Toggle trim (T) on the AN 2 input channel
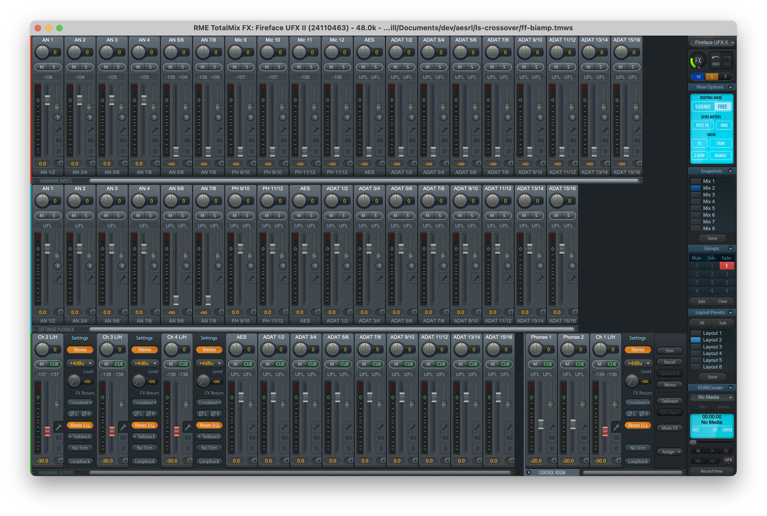 click(x=90, y=117)
